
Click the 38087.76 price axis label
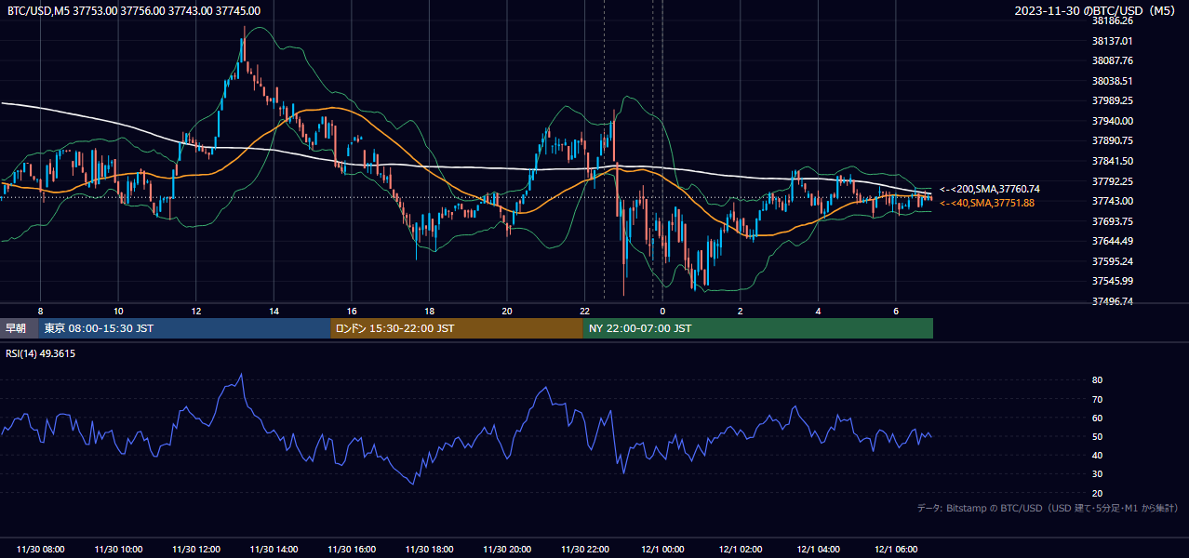[x=1113, y=60]
